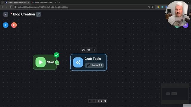
Task: Click the llama3.2 model badge
Action: (94, 65)
